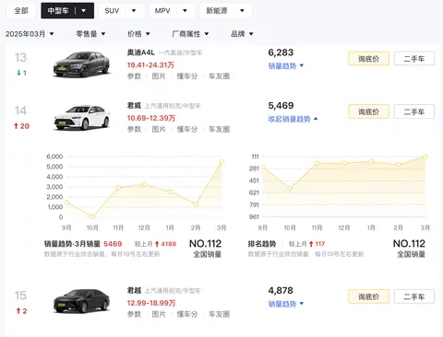Select the 全部 category tab

click(x=21, y=11)
